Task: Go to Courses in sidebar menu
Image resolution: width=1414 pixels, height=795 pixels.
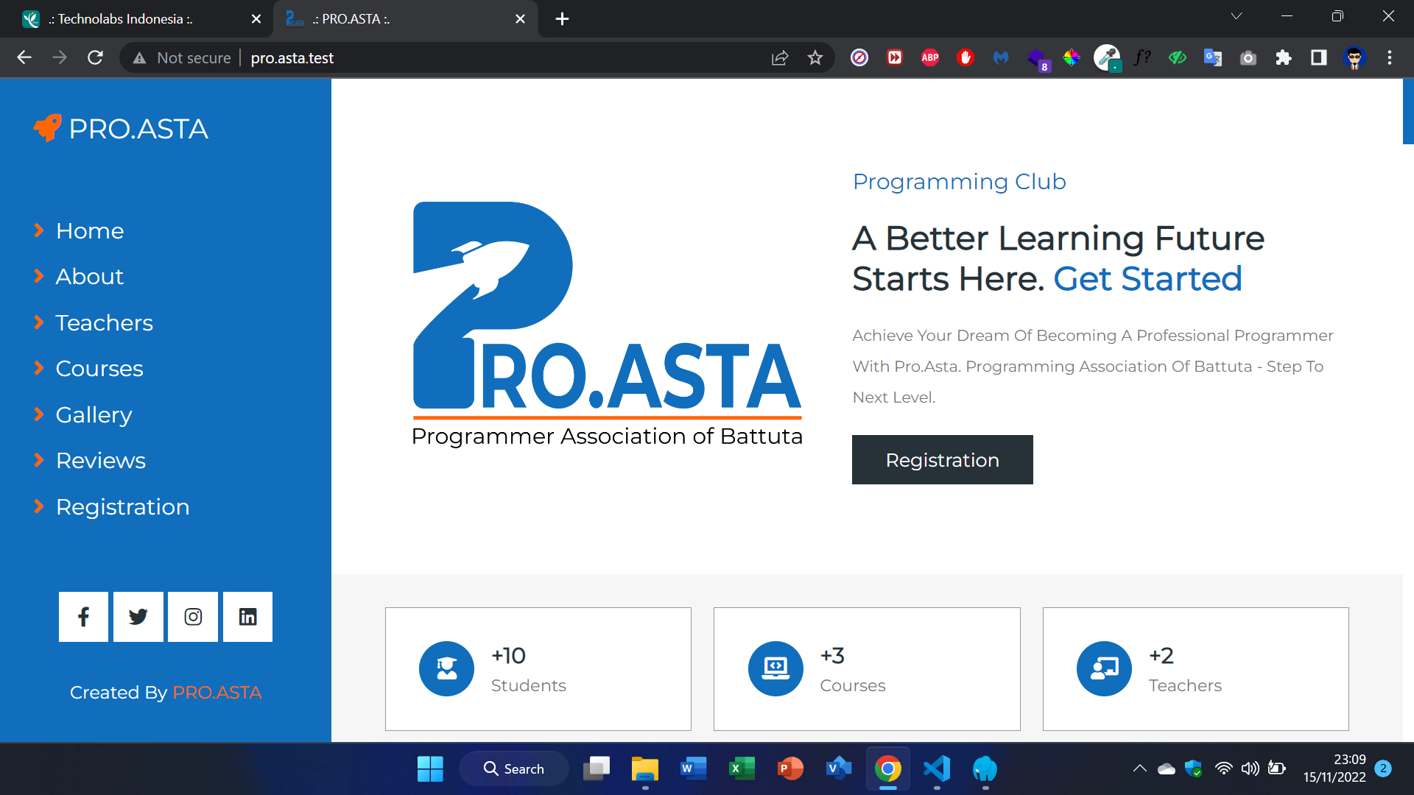Action: click(x=99, y=369)
